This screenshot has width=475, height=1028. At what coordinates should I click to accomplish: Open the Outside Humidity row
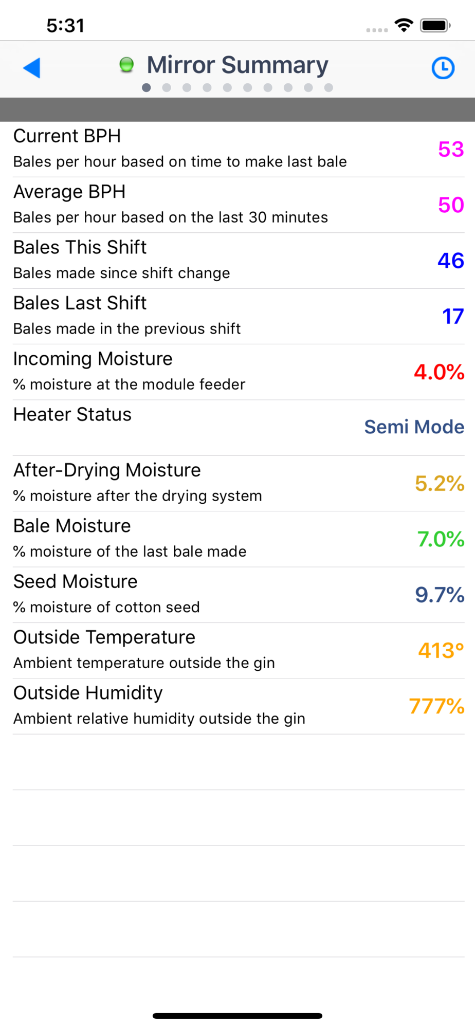click(238, 706)
